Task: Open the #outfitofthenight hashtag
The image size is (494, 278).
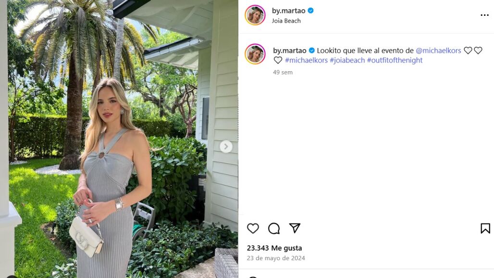Action: click(395, 60)
